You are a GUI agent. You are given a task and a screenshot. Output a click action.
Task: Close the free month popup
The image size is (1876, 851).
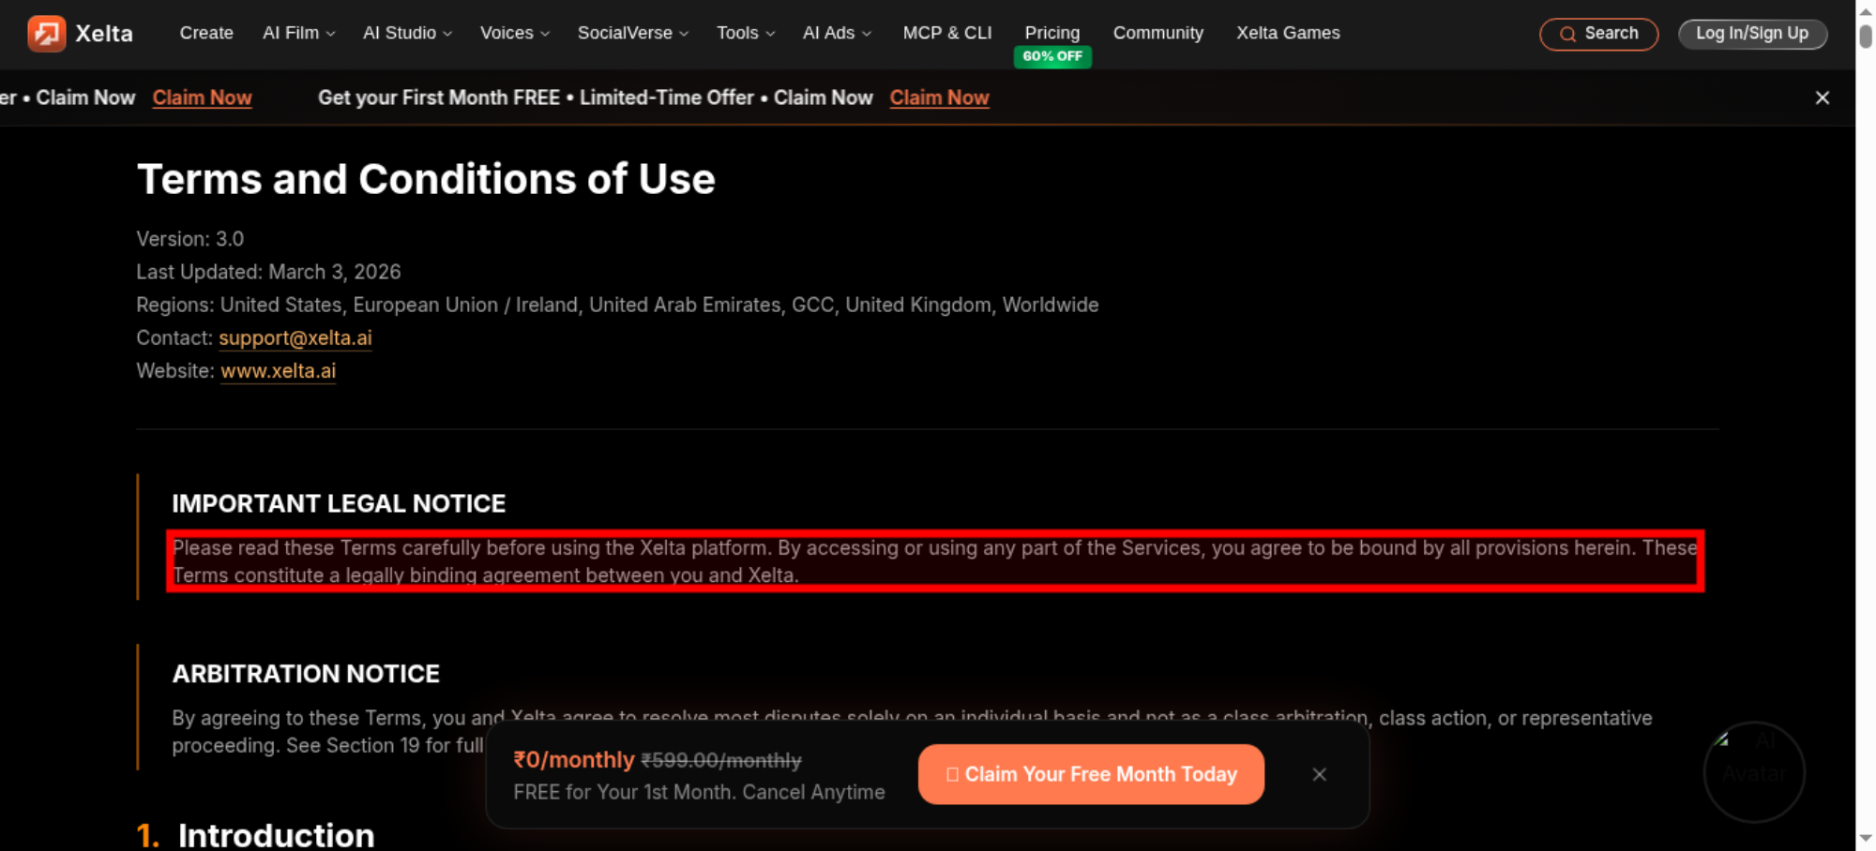point(1320,774)
